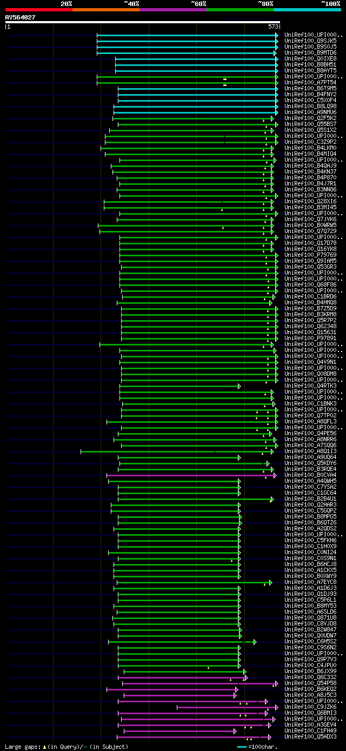Click the UniRef100_Q9SJK5 hit label
The height and width of the screenshot is (751, 346).
(311, 41)
